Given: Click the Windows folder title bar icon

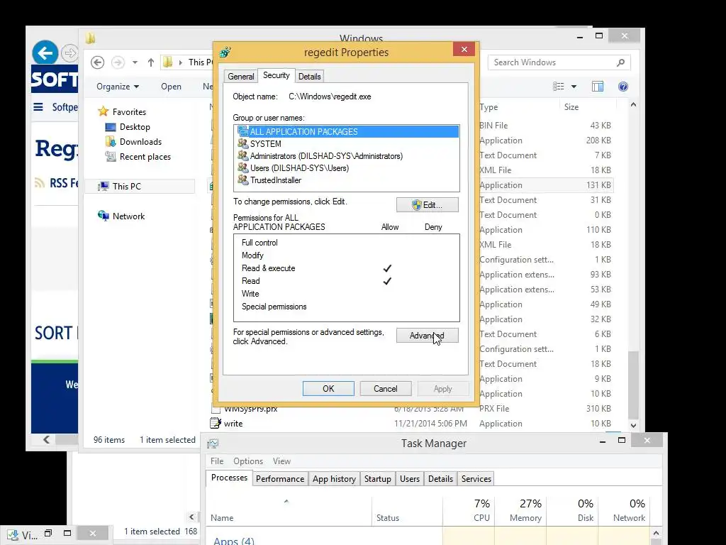Looking at the screenshot, I should [90, 38].
